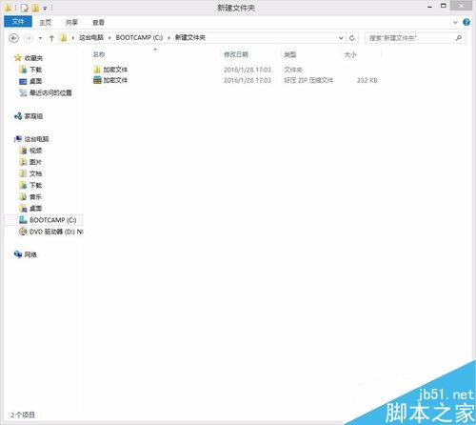The height and width of the screenshot is (425, 476).
Task: Select the DVD 驱动器 (D:) drive
Action: tap(56, 232)
